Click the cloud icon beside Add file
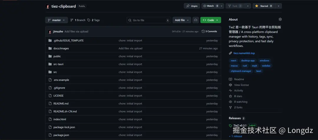 tap(196, 20)
